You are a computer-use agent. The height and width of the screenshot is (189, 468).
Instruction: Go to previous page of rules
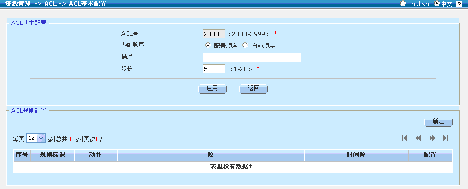point(418,138)
